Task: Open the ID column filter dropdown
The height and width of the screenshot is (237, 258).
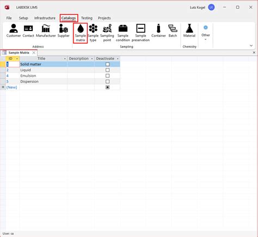Action: click(17, 59)
